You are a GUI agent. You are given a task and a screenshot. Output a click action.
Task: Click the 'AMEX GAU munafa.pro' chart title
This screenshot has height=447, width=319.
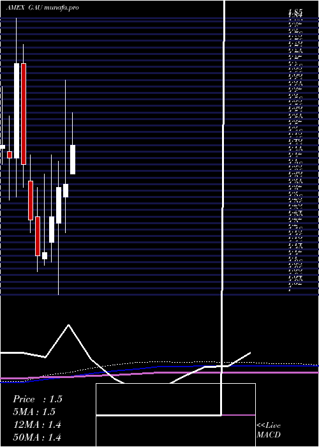point(43,8)
